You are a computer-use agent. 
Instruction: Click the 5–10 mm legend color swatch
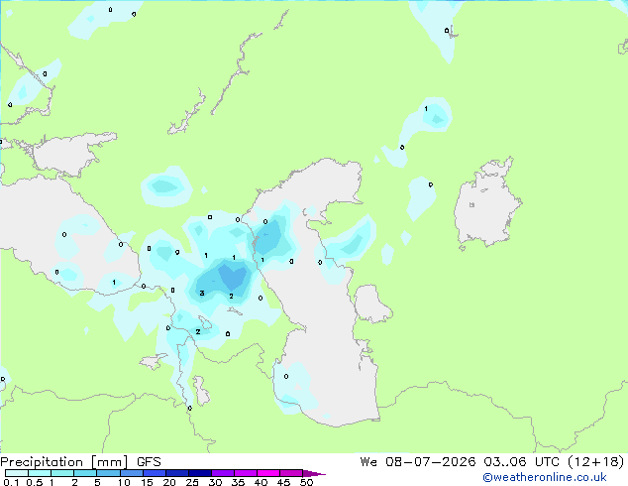108,473
